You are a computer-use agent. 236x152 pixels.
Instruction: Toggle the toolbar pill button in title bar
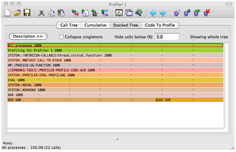click(x=229, y=4)
